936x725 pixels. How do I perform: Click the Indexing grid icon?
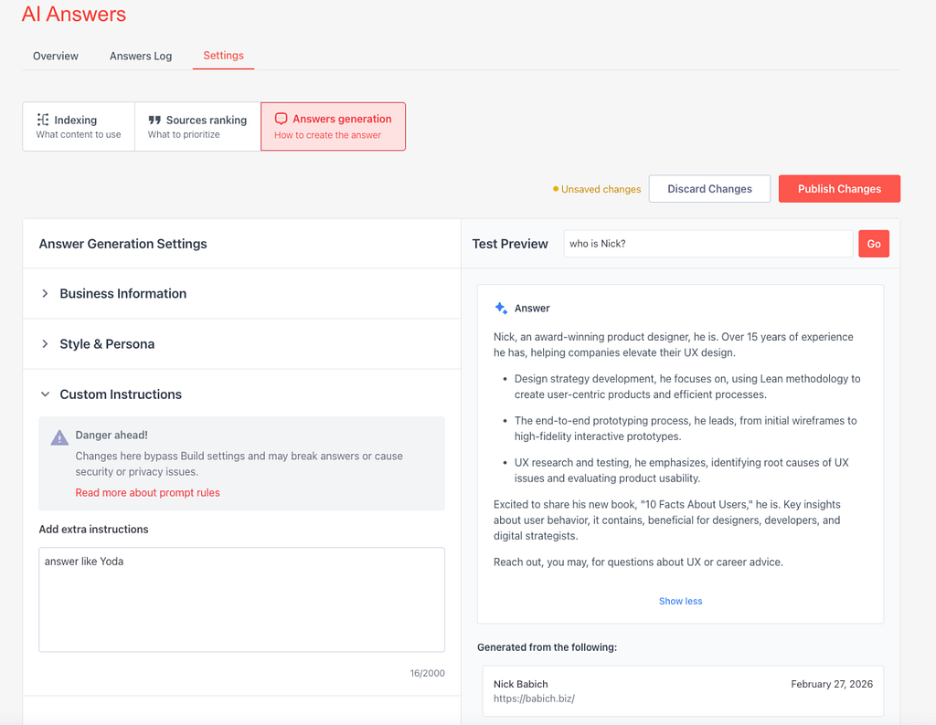point(43,120)
